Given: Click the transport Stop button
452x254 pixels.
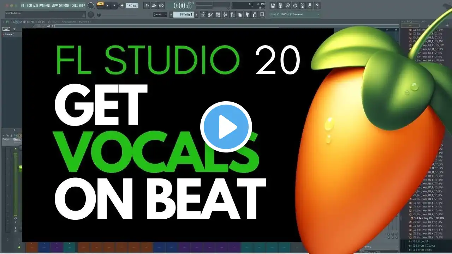Looking at the screenshot, I should 114,6.
